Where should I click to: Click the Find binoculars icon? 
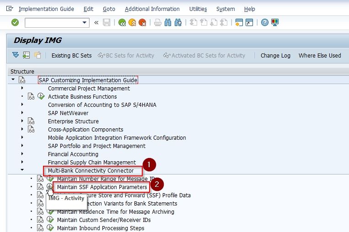[x=168, y=22]
